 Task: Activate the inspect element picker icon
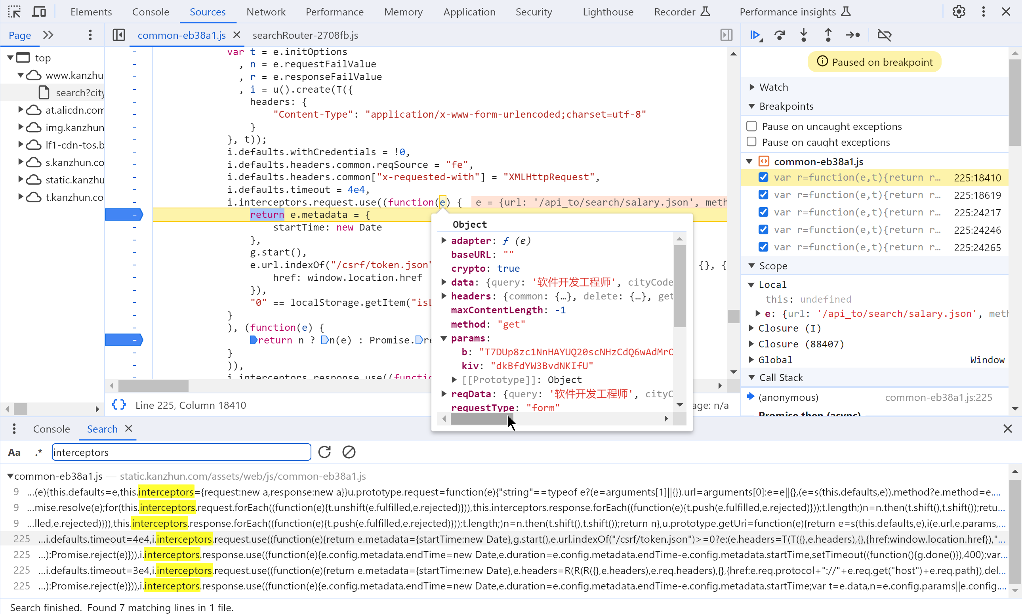click(14, 11)
